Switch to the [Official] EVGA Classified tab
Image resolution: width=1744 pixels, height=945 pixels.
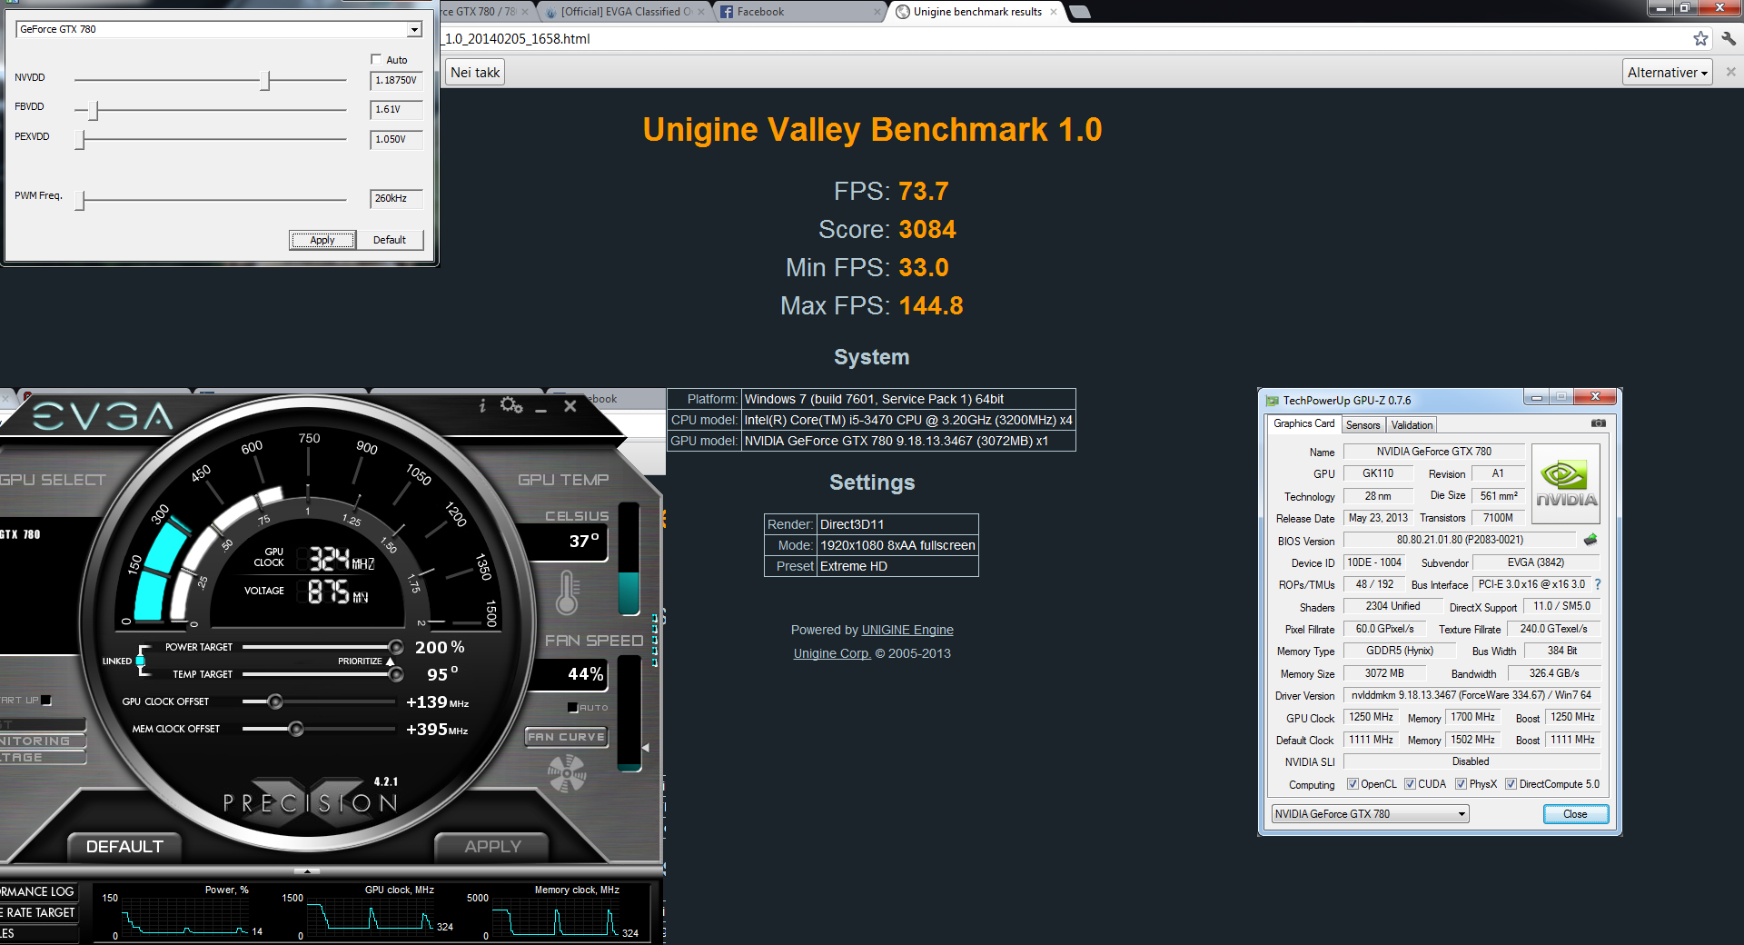(x=626, y=12)
